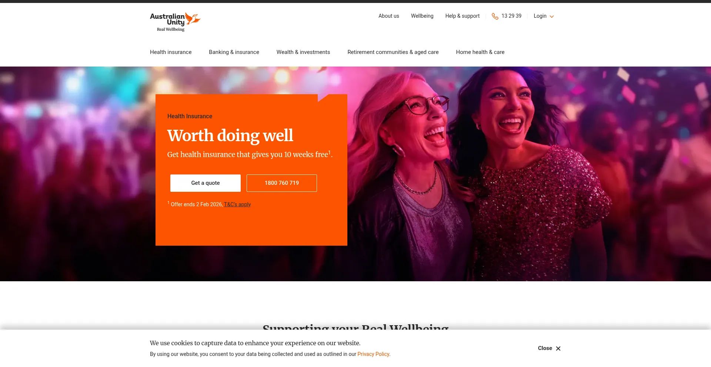Open Retirement communities & aged care
711x367 pixels.
tap(393, 52)
